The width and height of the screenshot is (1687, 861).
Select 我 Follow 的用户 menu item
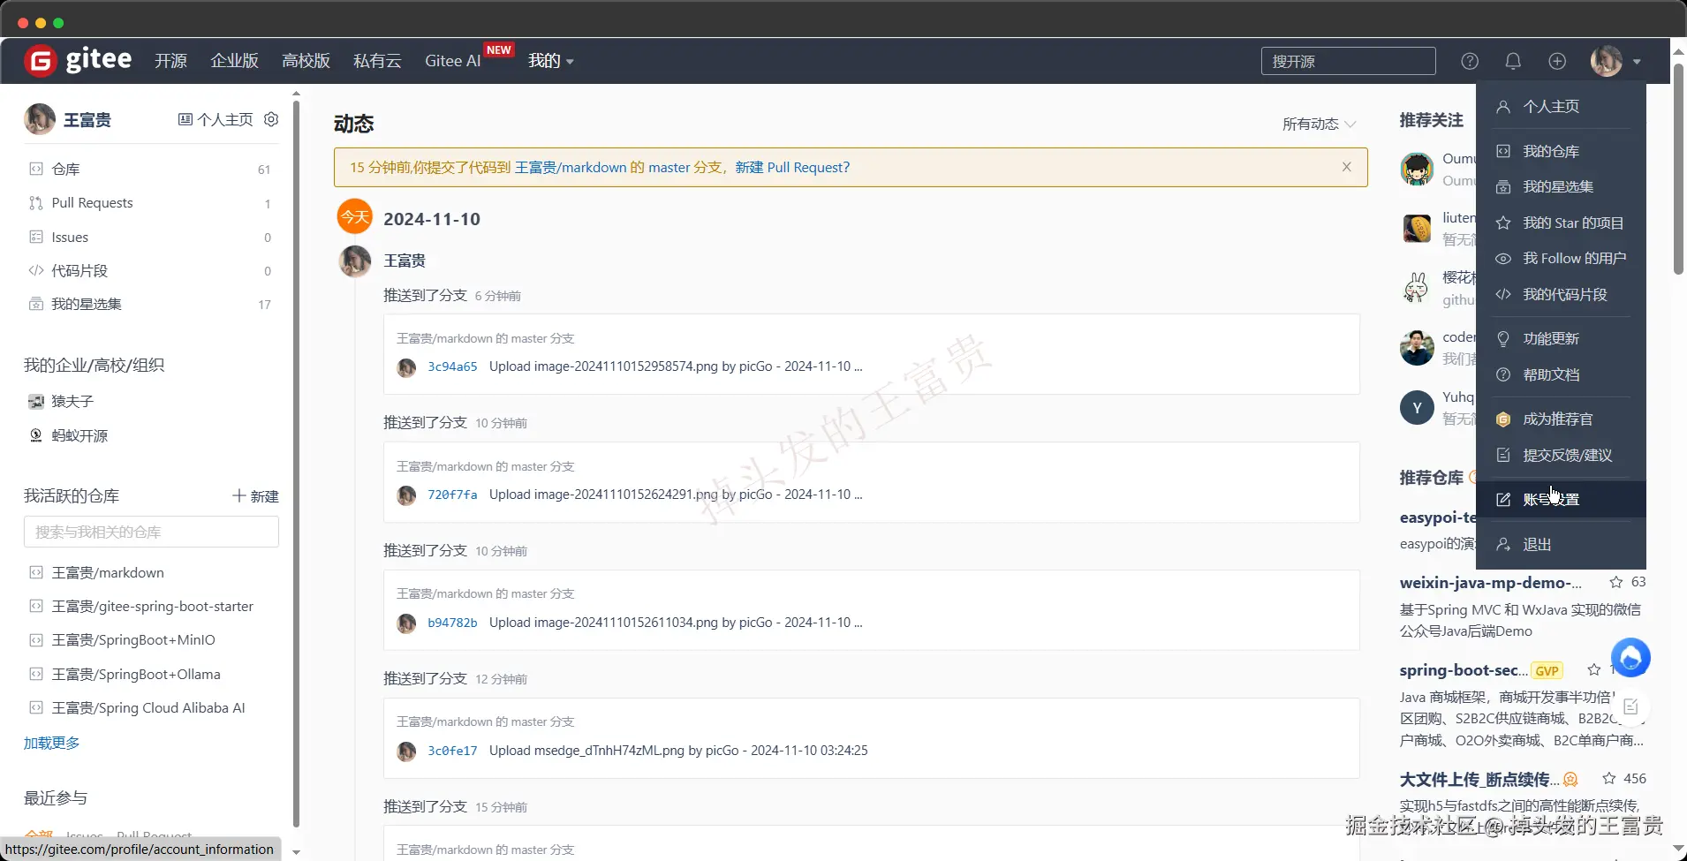click(x=1561, y=259)
